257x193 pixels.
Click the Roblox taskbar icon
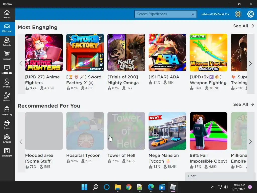[x=173, y=187]
